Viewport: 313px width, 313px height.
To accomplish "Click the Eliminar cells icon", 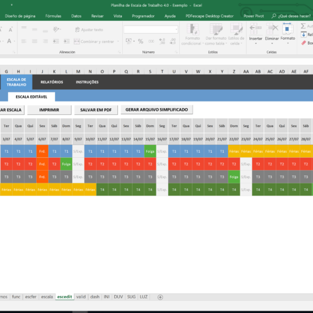I will 272,29.
